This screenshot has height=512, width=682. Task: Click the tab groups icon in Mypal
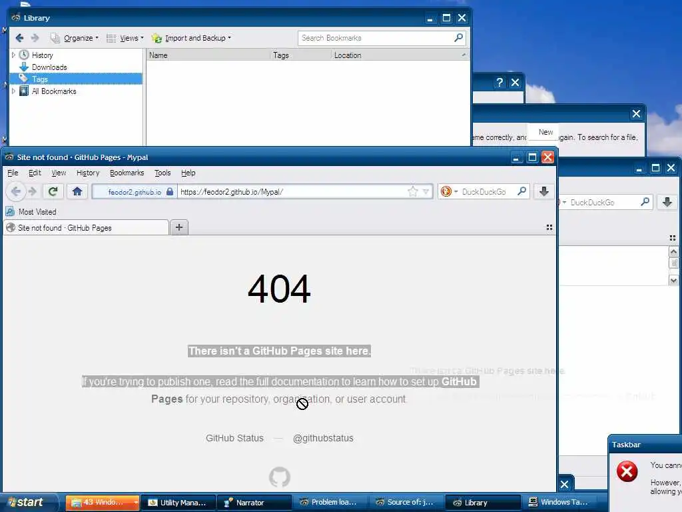pos(549,227)
